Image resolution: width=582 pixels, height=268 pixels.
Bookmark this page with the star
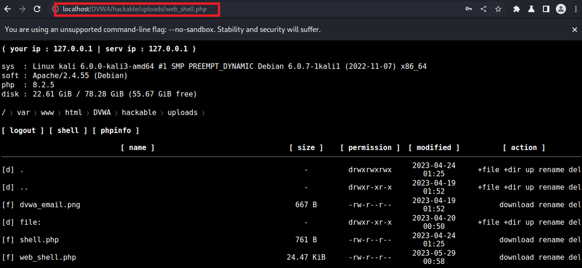[498, 9]
